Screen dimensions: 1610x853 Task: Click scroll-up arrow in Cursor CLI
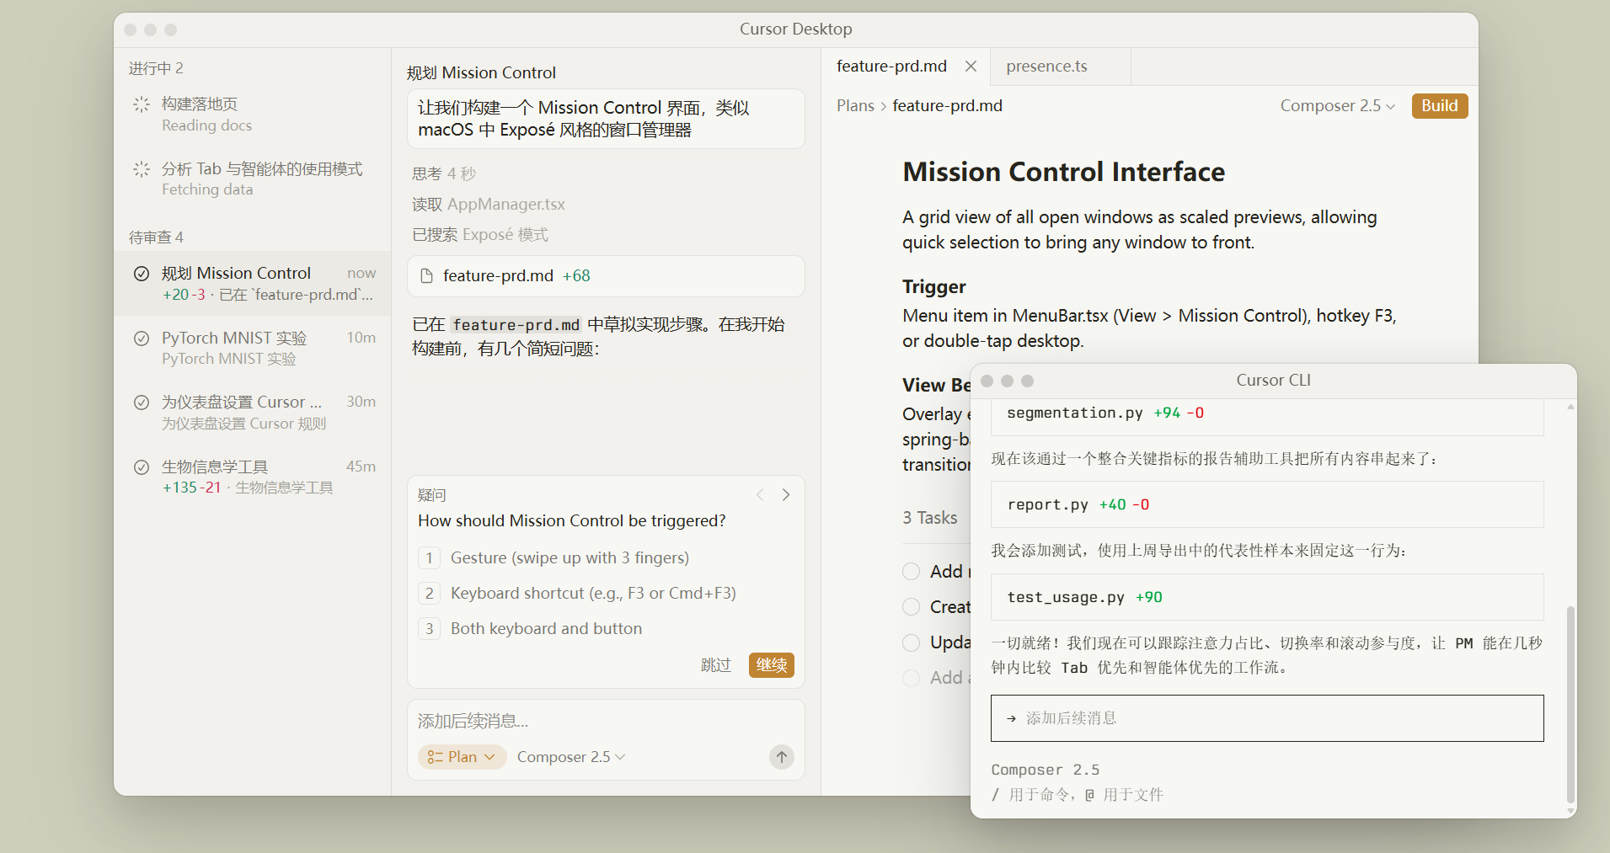(x=1570, y=407)
